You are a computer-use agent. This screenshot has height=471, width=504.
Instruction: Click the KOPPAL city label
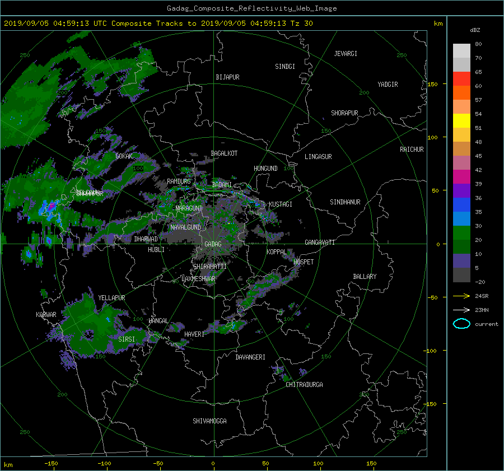coord(277,252)
